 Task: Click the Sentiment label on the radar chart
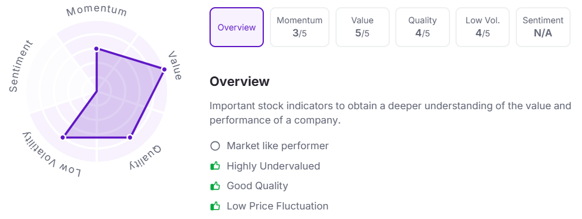point(20,67)
